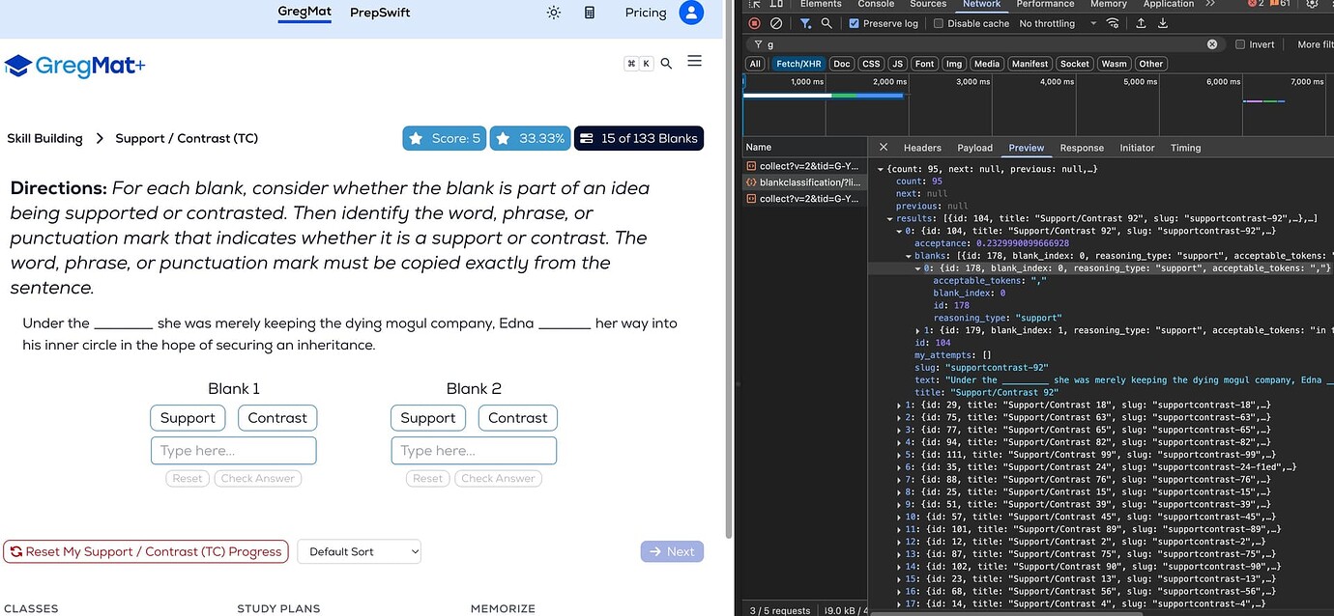
Task: Clear the network log
Action: click(777, 23)
